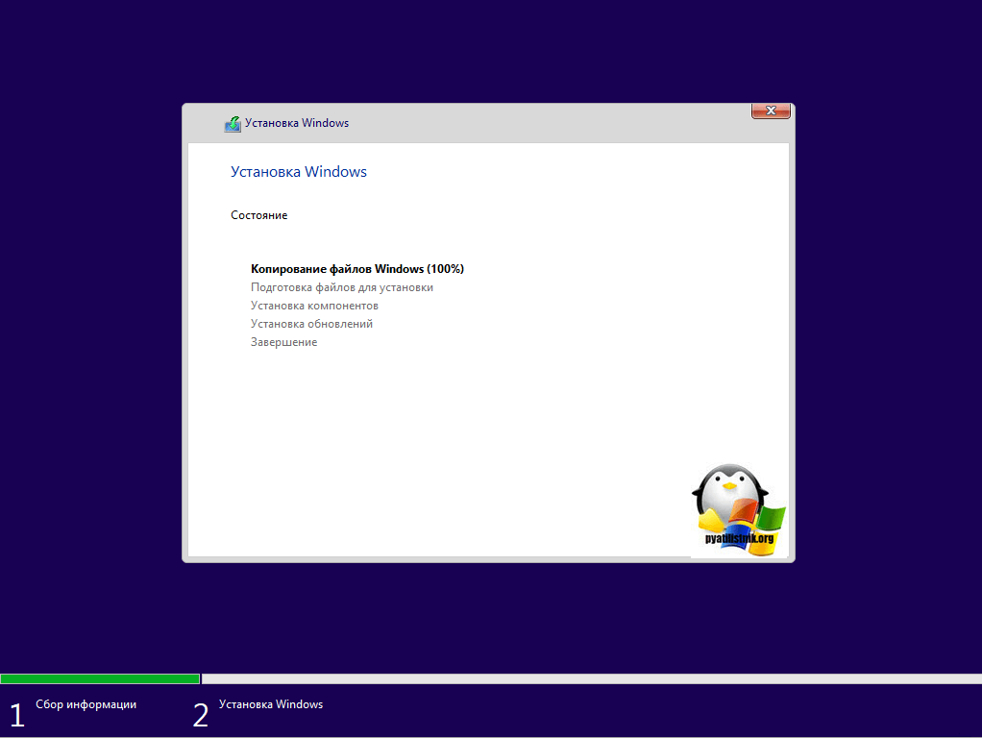The height and width of the screenshot is (738, 982).
Task: Select the Состояние label
Action: coord(259,215)
